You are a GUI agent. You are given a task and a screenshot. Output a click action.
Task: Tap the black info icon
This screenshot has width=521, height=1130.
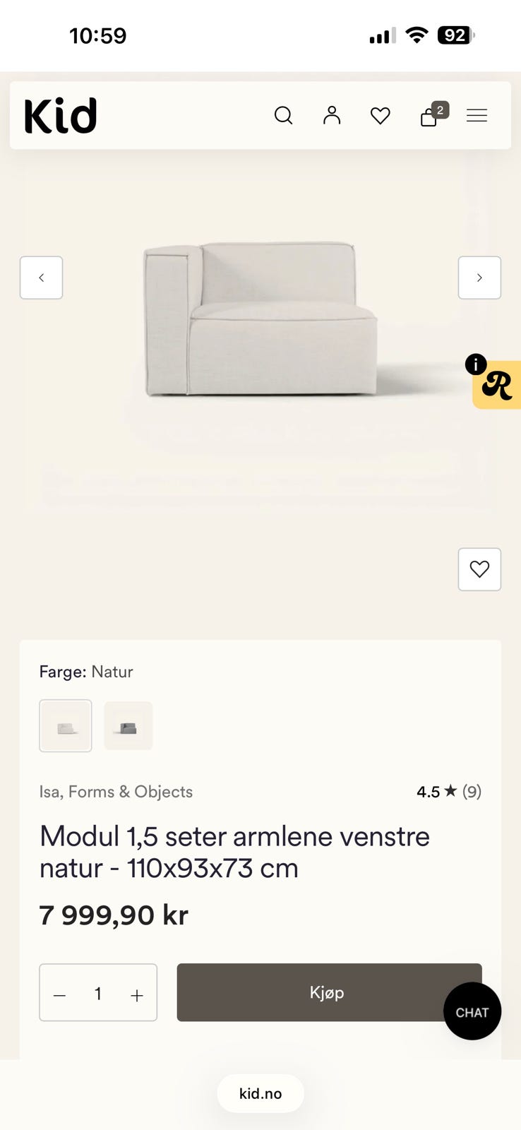tap(476, 364)
